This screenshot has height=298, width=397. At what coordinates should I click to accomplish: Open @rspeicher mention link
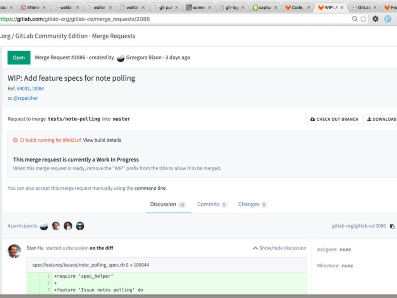click(x=26, y=98)
